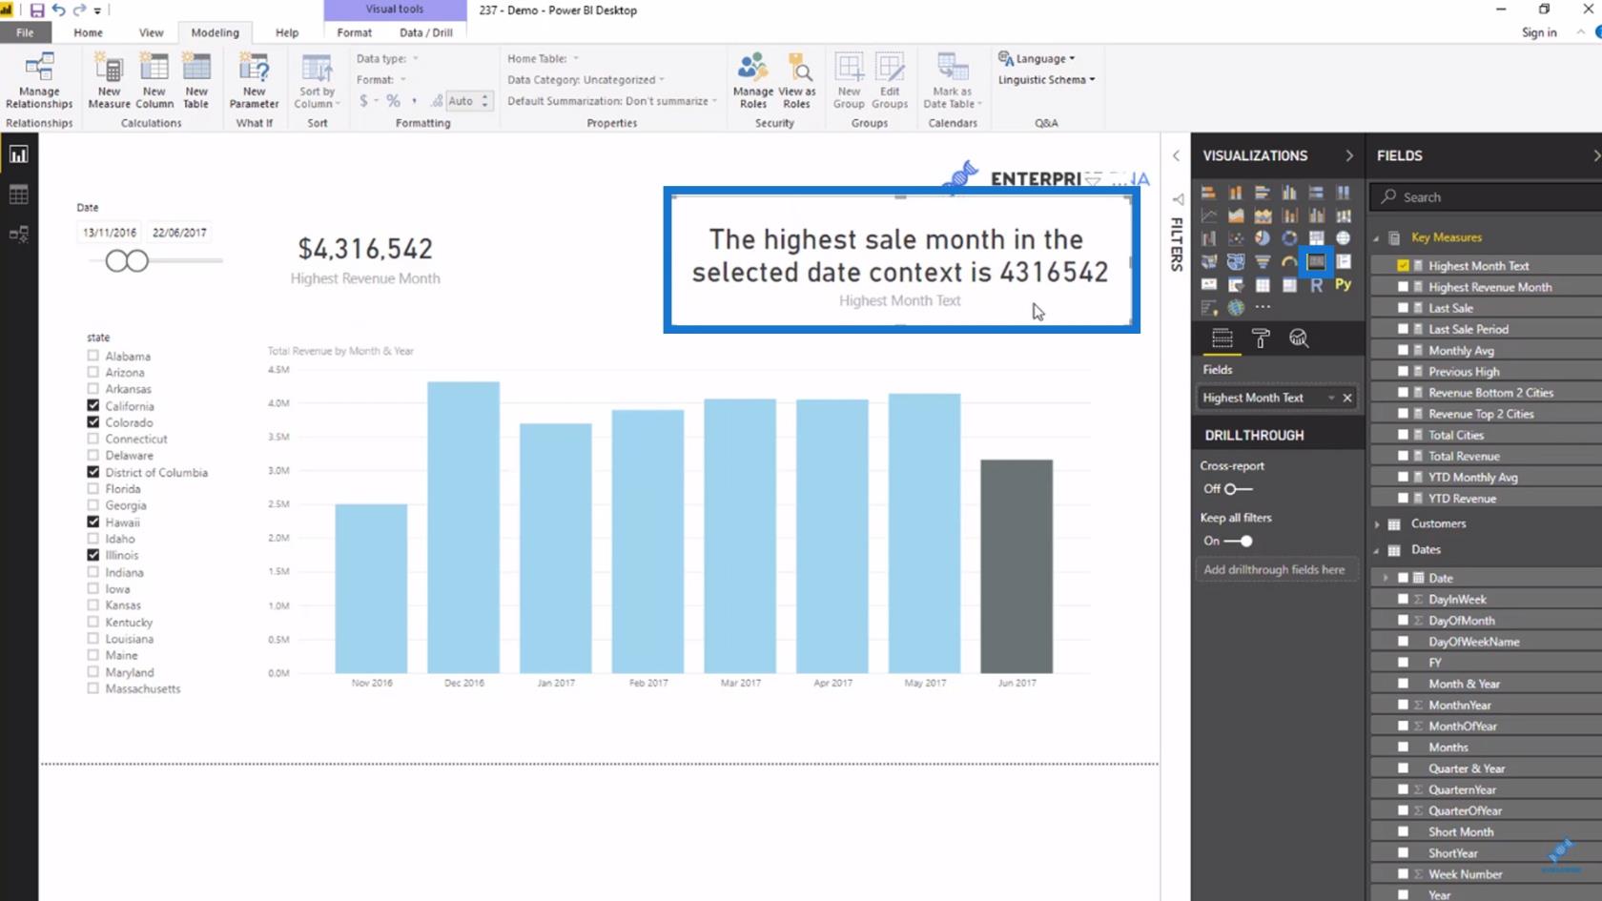Image resolution: width=1602 pixels, height=901 pixels.
Task: Insert an R script visual
Action: pyautogui.click(x=1316, y=284)
